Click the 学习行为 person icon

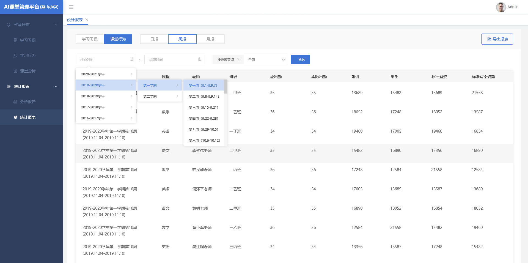[15, 56]
